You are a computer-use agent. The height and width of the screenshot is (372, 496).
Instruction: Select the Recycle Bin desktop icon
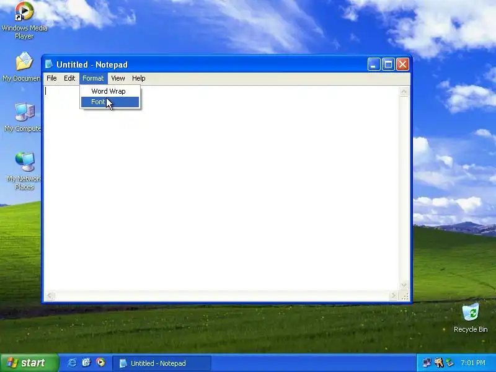tap(471, 318)
